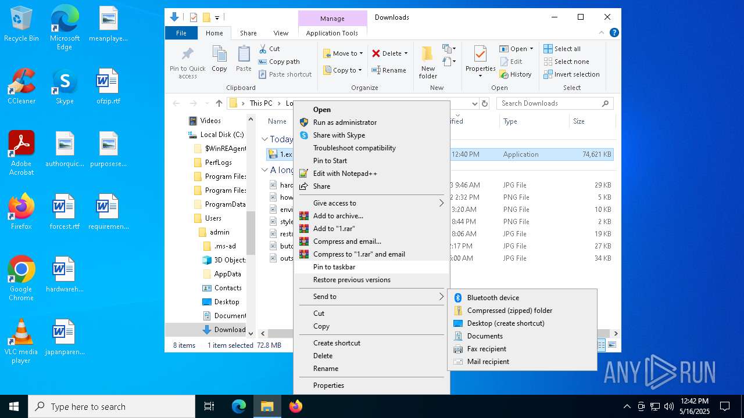Click Invert selection in ribbon

coord(571,74)
